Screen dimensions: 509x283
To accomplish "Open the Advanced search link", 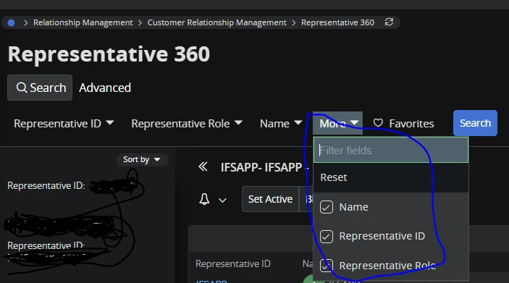I will pyautogui.click(x=105, y=88).
